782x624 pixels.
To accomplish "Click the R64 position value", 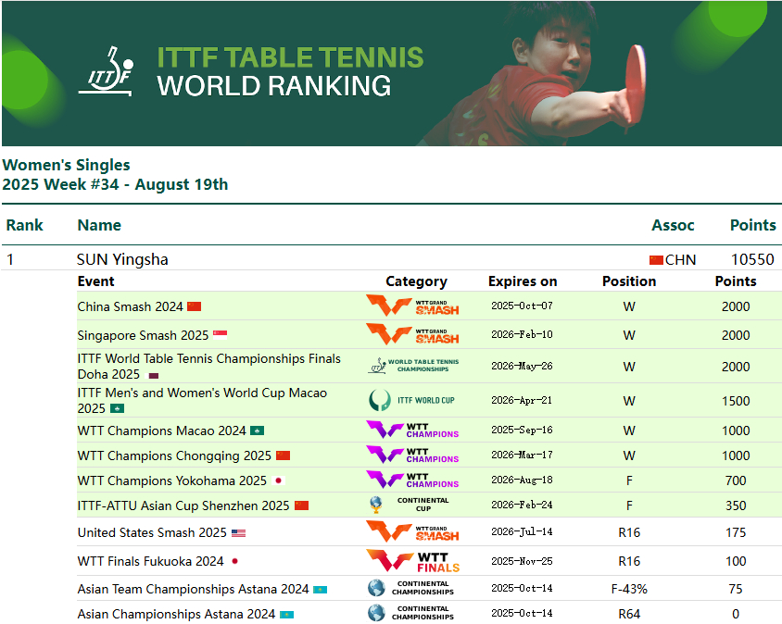I will pos(629,614).
